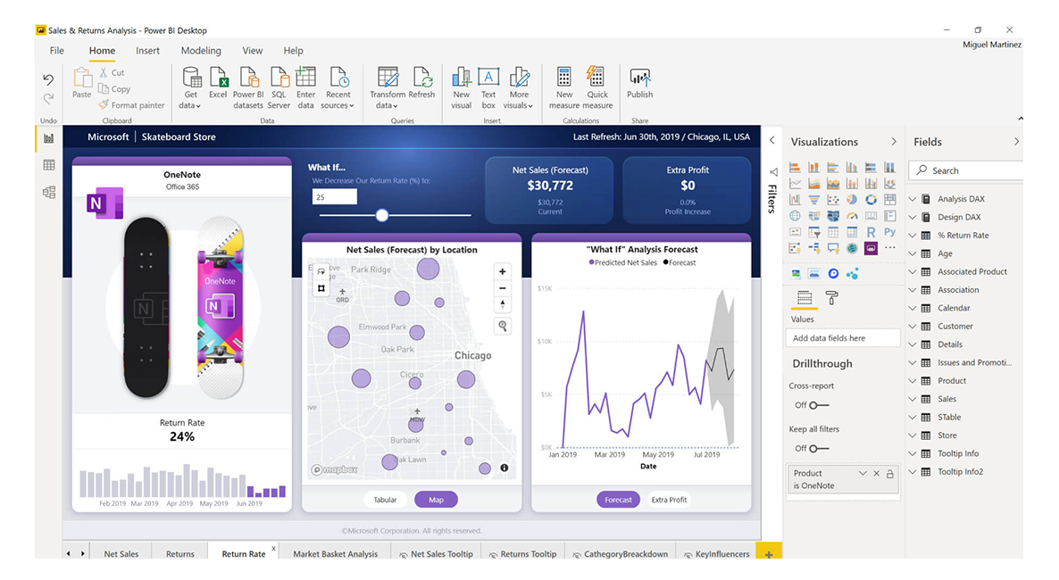Click the return rate value box
Image resolution: width=1059 pixels, height=580 pixels.
point(334,197)
